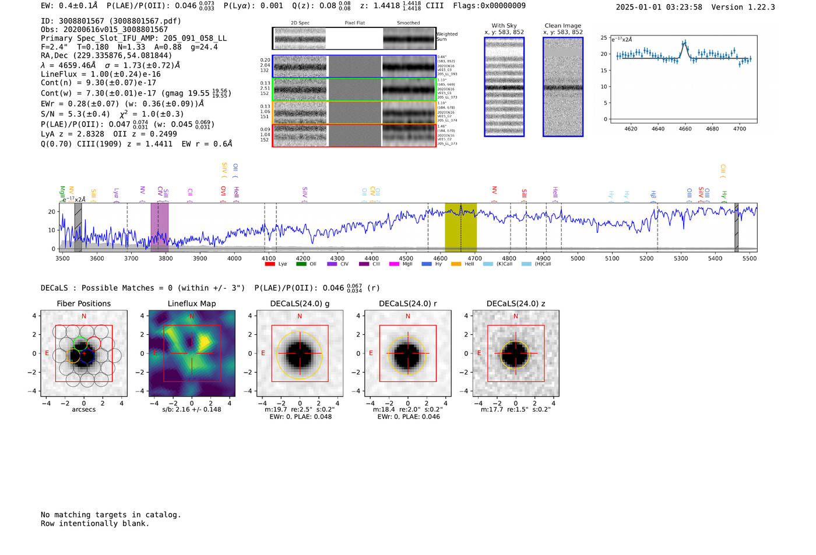Click the EWr: 0, PLAE: 0.046 caption

(x=409, y=417)
